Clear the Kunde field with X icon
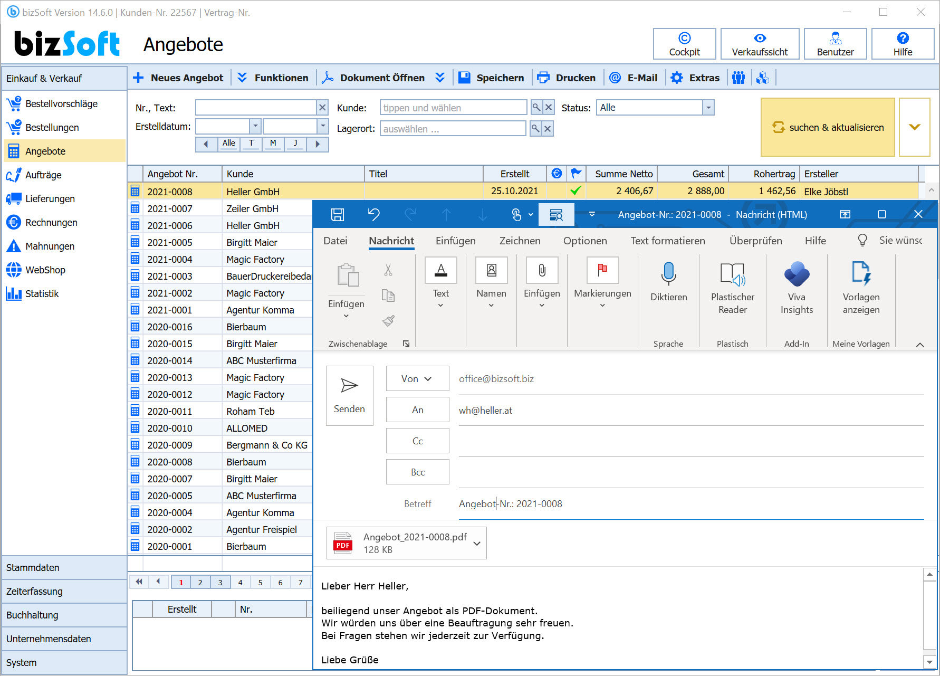The image size is (940, 676). [x=549, y=108]
